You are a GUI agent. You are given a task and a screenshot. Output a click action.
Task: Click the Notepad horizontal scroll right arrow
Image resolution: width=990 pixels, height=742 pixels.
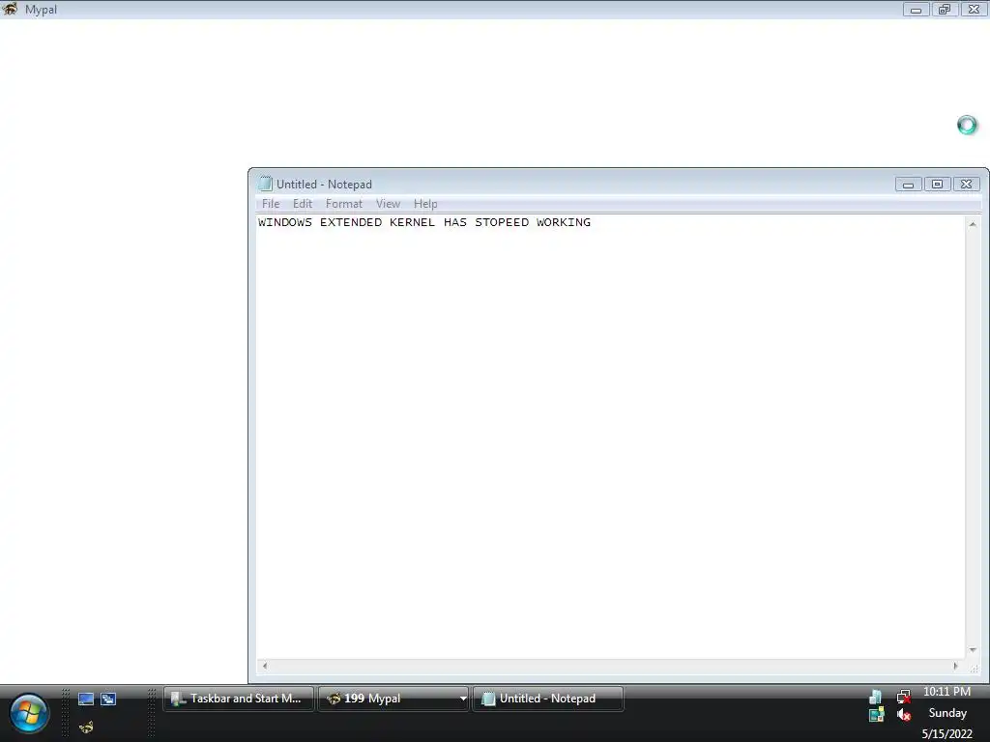coord(955,666)
